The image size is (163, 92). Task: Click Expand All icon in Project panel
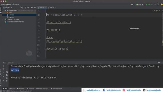coord(25,8)
